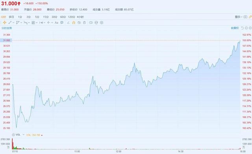The image size is (252, 154).
Task: Click the +150.00% change value
Action: [x=42, y=4]
